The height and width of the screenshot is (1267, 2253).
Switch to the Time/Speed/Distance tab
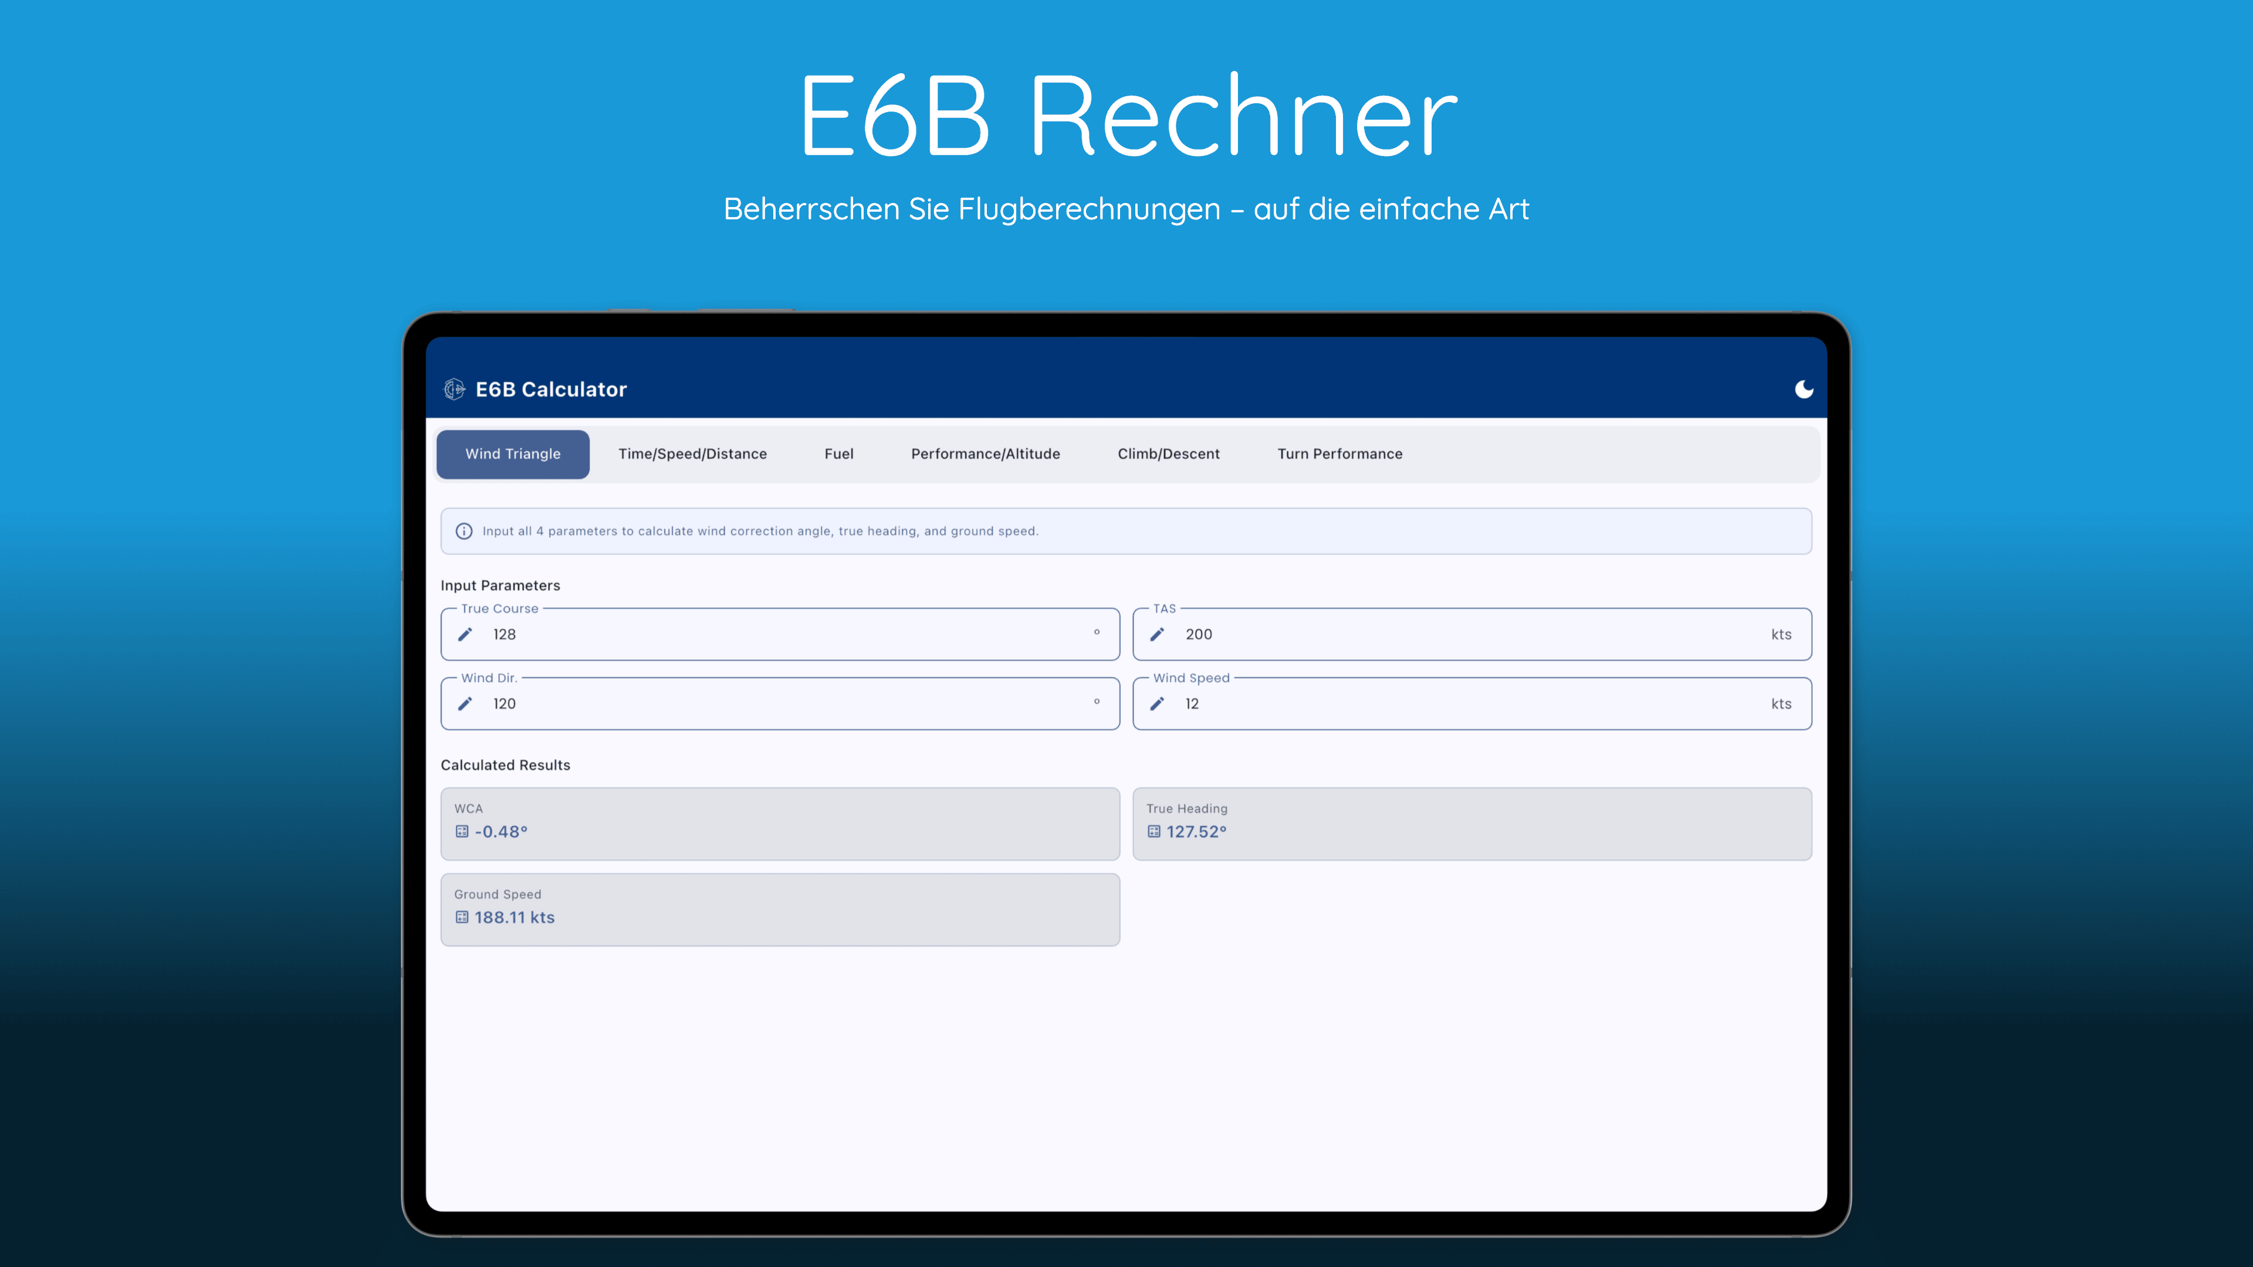(x=692, y=454)
